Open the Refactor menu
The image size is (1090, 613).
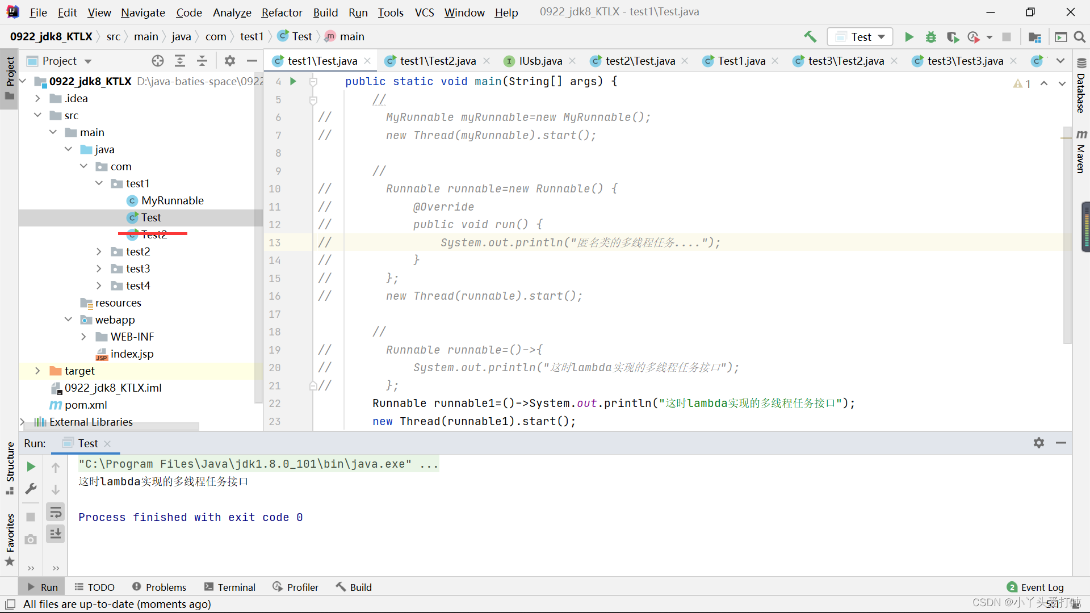click(282, 12)
